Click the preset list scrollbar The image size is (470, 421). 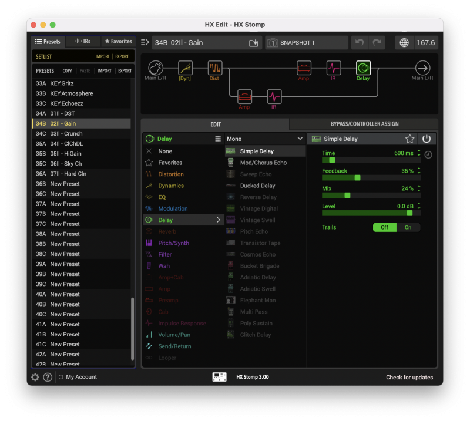point(132,329)
